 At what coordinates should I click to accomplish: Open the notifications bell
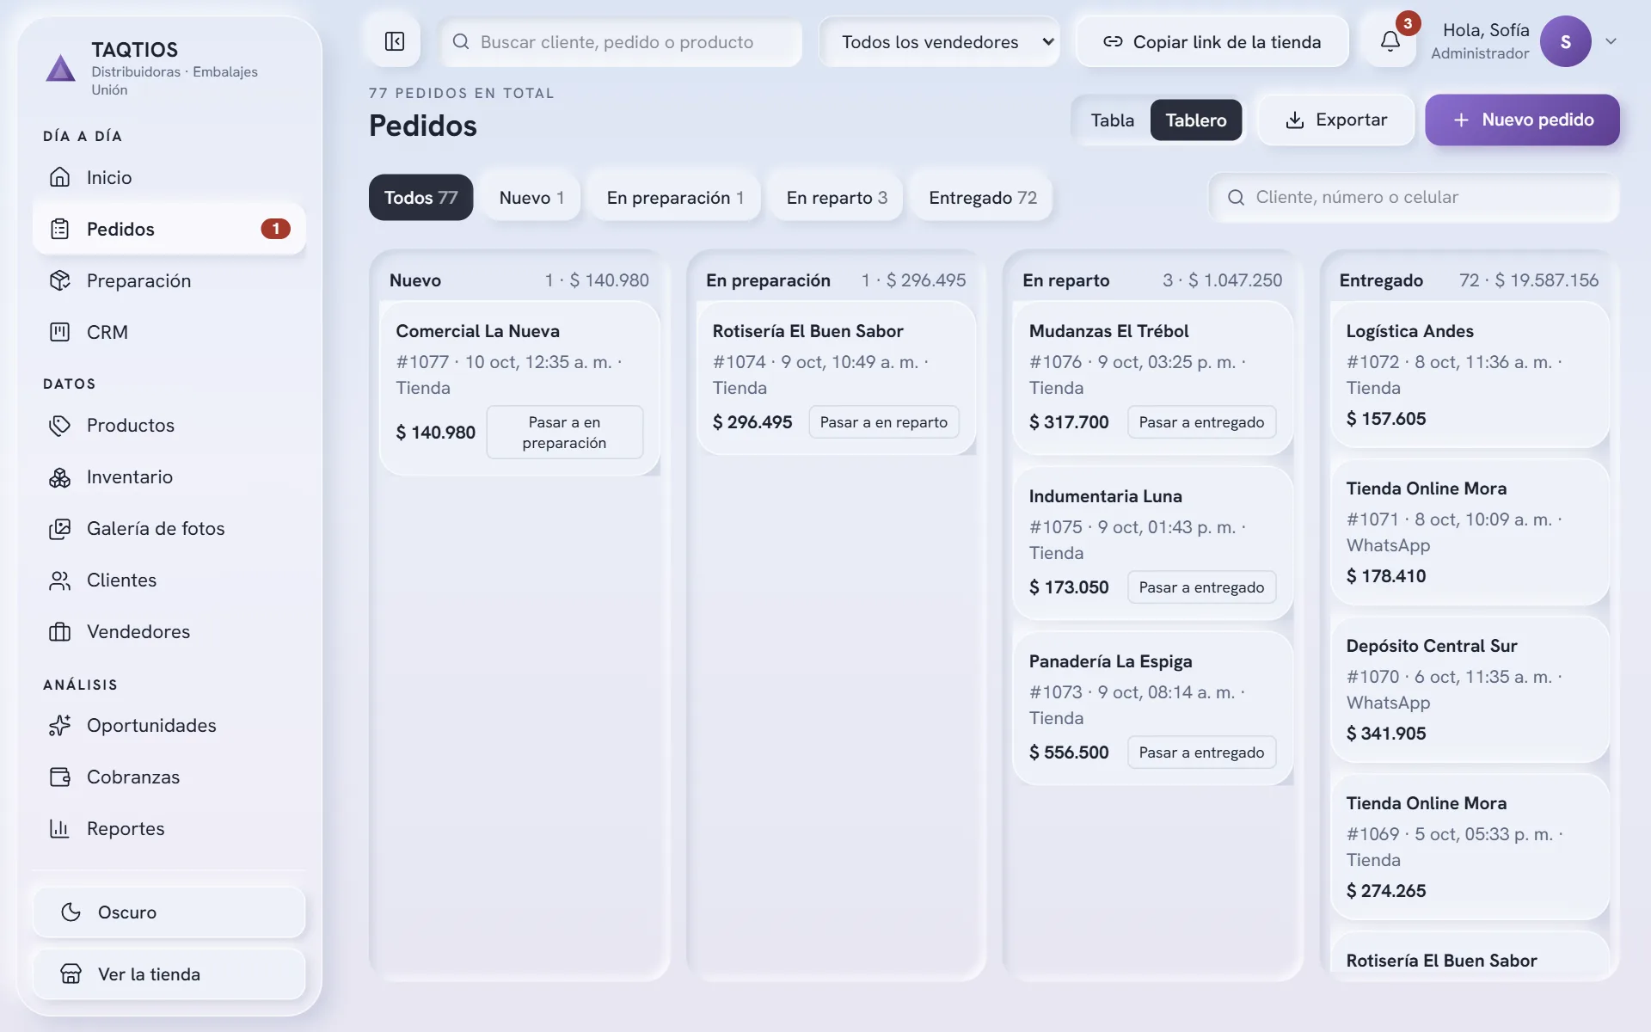[x=1390, y=41]
